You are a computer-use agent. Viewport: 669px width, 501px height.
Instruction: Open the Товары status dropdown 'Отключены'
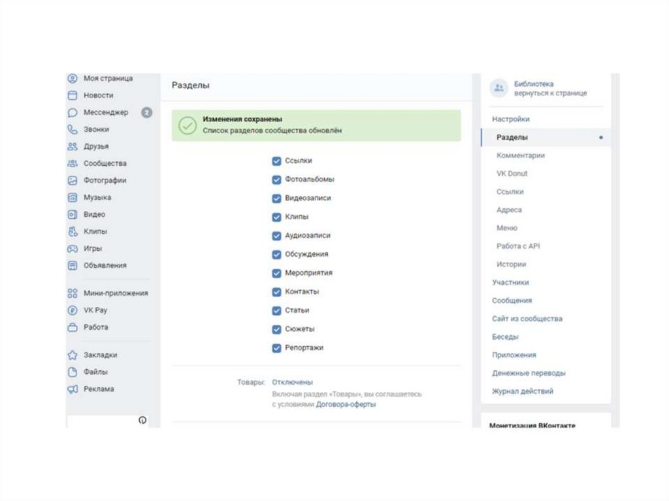[292, 382]
